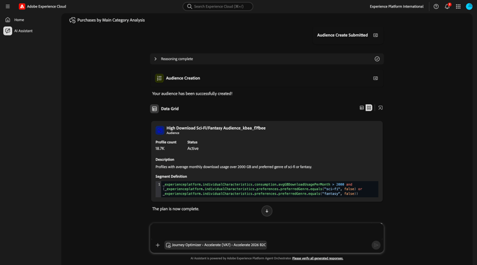Go to Home in the sidebar
The height and width of the screenshot is (265, 477).
pos(19,20)
